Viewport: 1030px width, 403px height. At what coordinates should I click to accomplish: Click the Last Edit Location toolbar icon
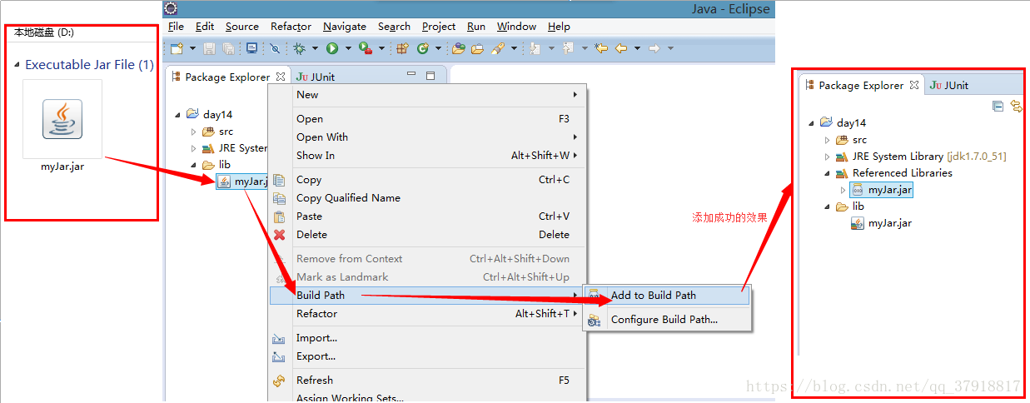[601, 48]
